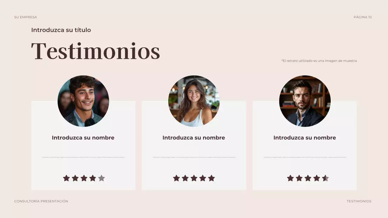Click the third star in the third card
Image resolution: width=388 pixels, height=218 pixels.
(x=308, y=178)
